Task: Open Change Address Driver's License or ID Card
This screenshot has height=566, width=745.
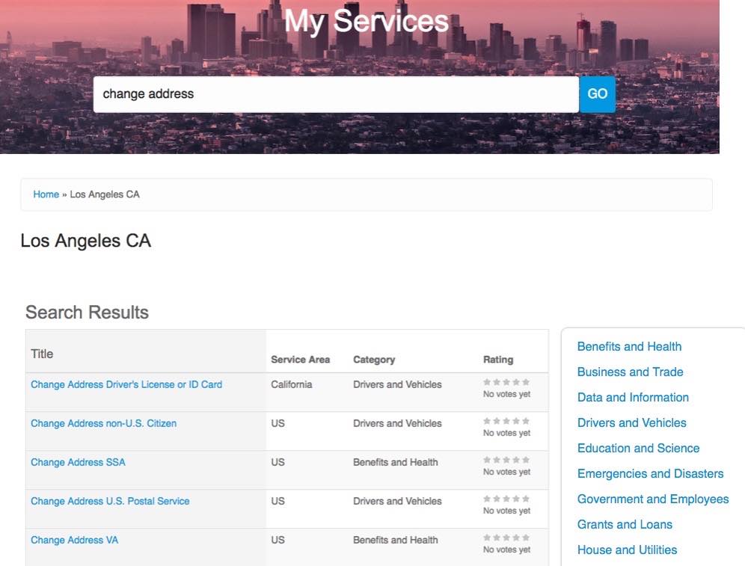Action: tap(126, 384)
